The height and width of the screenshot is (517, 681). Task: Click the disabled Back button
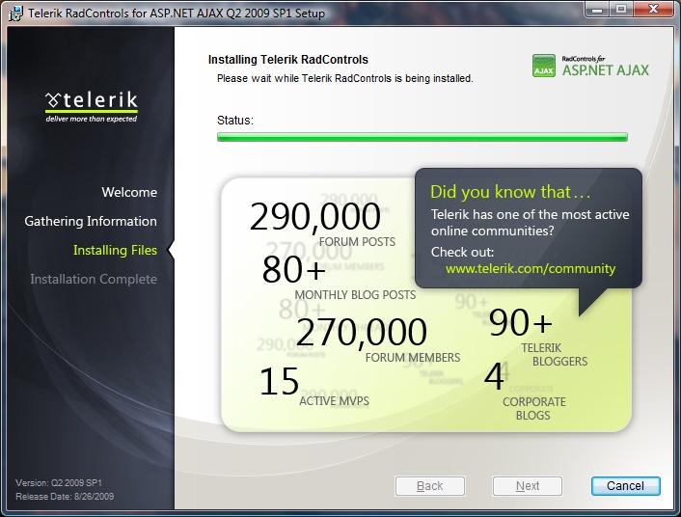(x=430, y=486)
